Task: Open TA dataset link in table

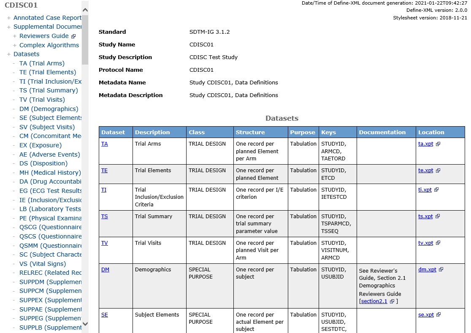Action: pyautogui.click(x=105, y=144)
